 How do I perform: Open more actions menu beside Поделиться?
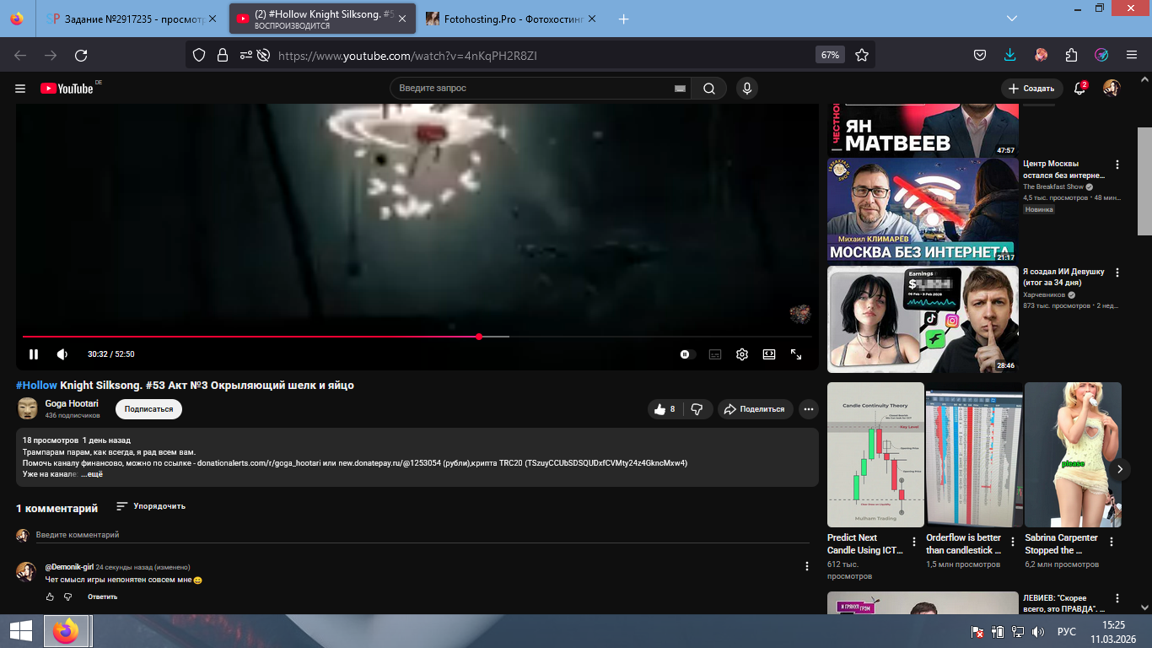click(808, 409)
